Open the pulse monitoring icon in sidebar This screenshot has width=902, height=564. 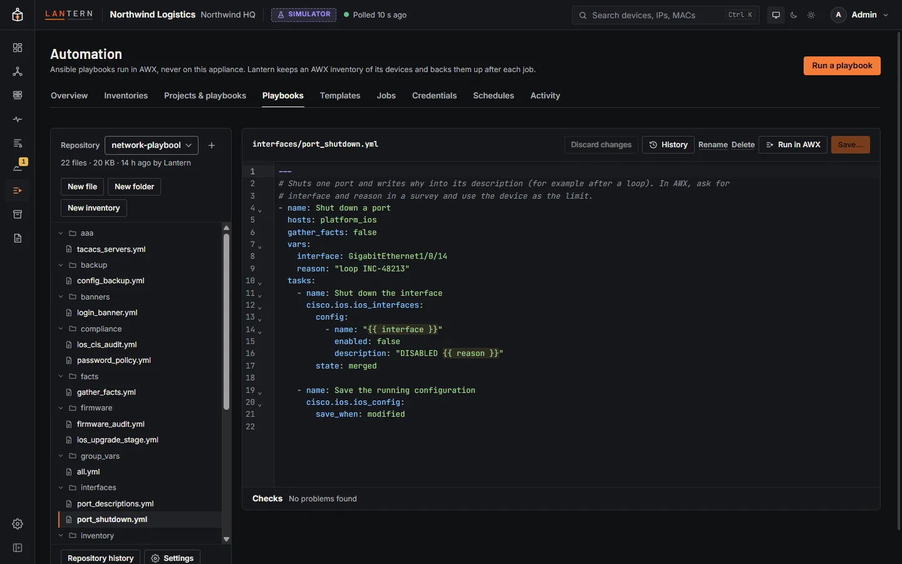(x=18, y=119)
